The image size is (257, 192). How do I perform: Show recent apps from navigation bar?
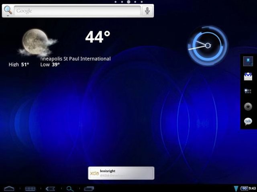click(89, 188)
